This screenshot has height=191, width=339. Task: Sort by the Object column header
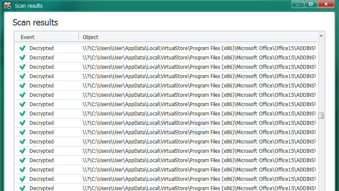tap(198, 37)
